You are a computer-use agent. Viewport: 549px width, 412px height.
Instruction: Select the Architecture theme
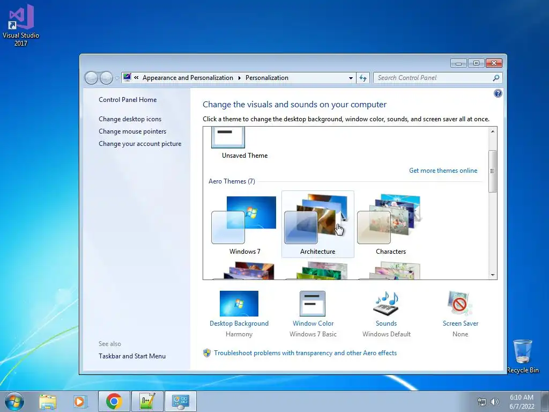317,224
